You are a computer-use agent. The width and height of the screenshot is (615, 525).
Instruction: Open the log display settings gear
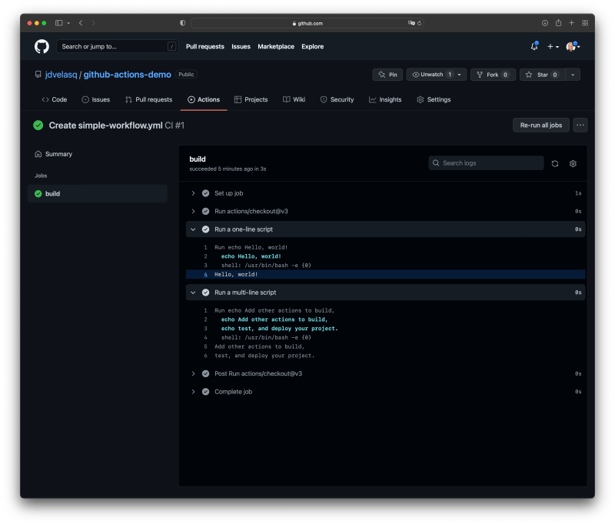pos(573,163)
